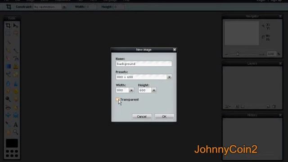The height and width of the screenshot is (162, 288).
Task: Click the Navigator zoom out icon
Action: click(226, 54)
